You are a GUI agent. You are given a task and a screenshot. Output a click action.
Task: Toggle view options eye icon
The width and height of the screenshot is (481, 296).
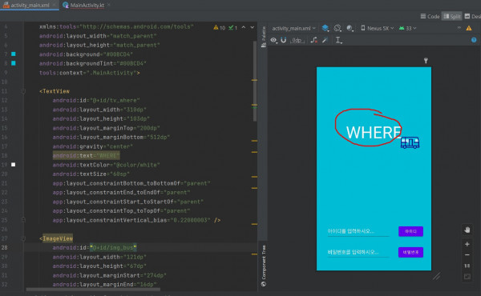tap(273, 40)
